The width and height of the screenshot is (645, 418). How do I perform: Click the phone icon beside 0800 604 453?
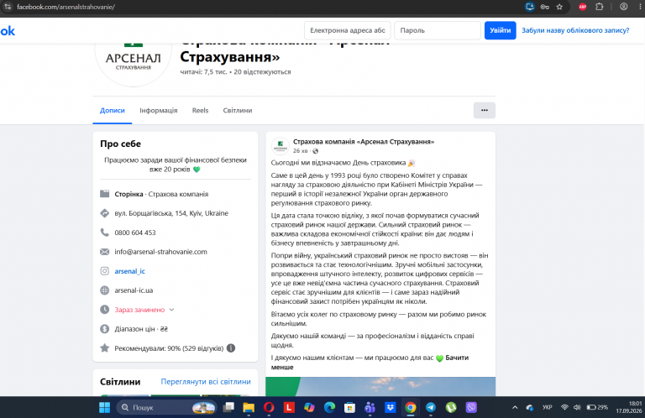[104, 233]
